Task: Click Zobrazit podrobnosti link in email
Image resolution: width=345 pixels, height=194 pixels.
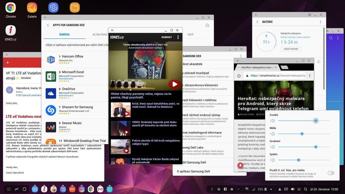Action: (x=31, y=95)
